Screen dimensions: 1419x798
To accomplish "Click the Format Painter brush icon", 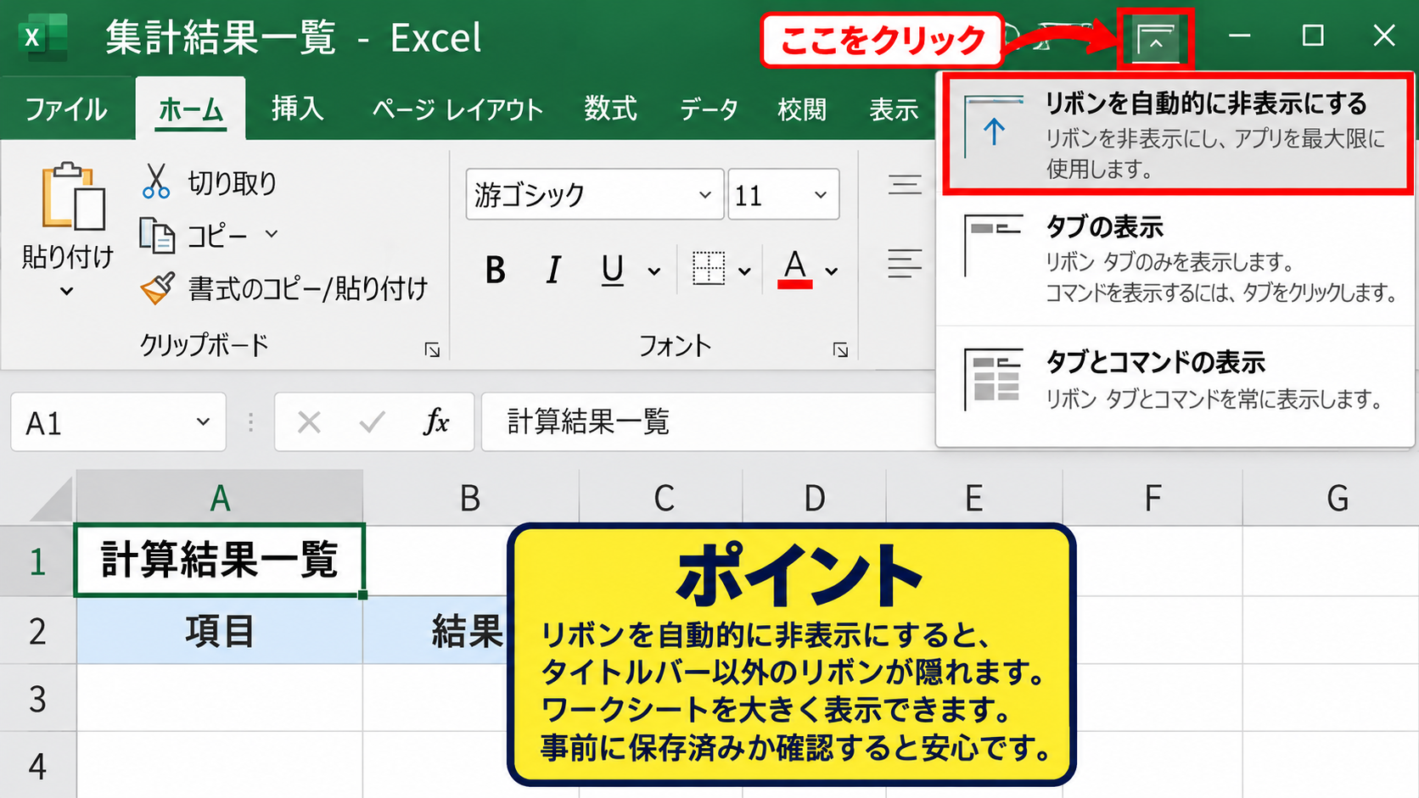I will pyautogui.click(x=158, y=288).
